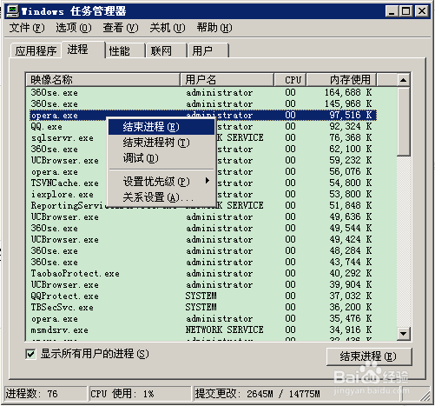Select the msmdsrv.exe process row
Viewport: 435px width, 406px height.
point(203,330)
